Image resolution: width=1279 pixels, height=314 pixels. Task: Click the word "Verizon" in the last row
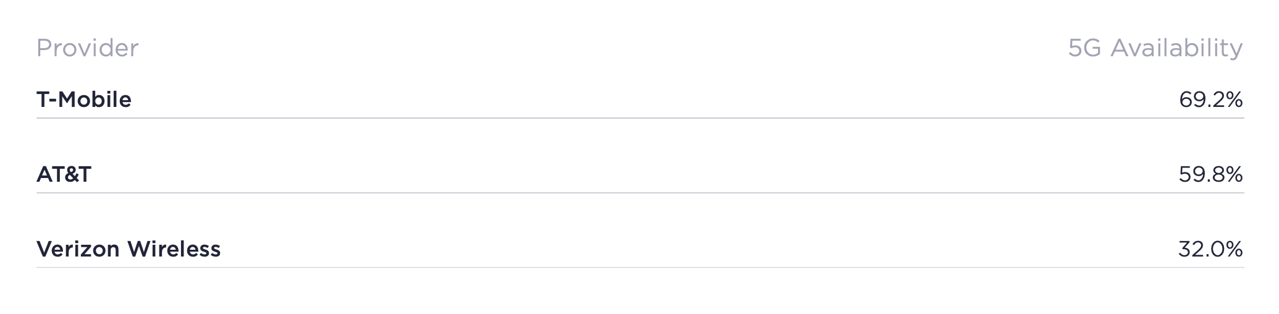[x=78, y=249]
